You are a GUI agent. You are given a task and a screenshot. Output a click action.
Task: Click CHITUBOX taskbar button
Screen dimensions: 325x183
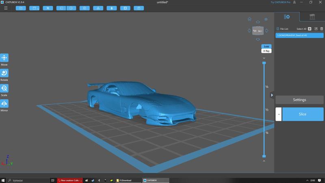point(156,180)
